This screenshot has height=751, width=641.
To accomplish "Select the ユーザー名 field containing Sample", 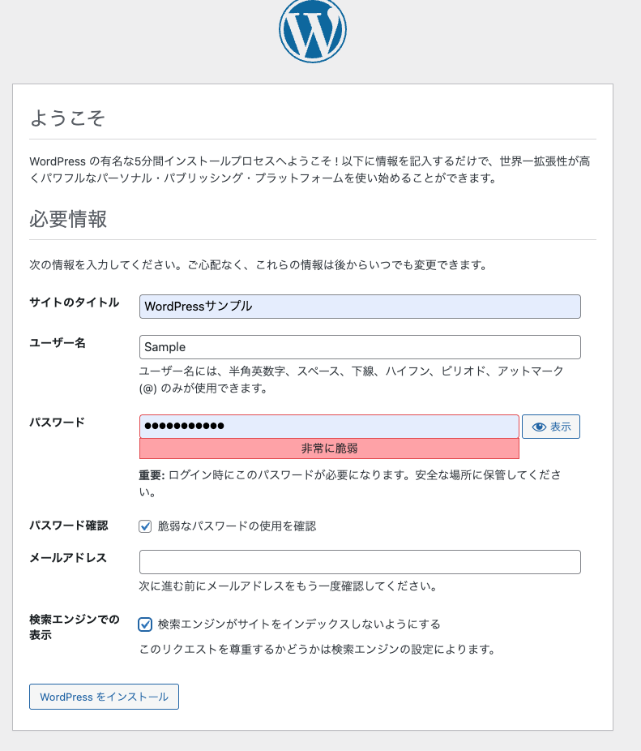I will (x=360, y=346).
